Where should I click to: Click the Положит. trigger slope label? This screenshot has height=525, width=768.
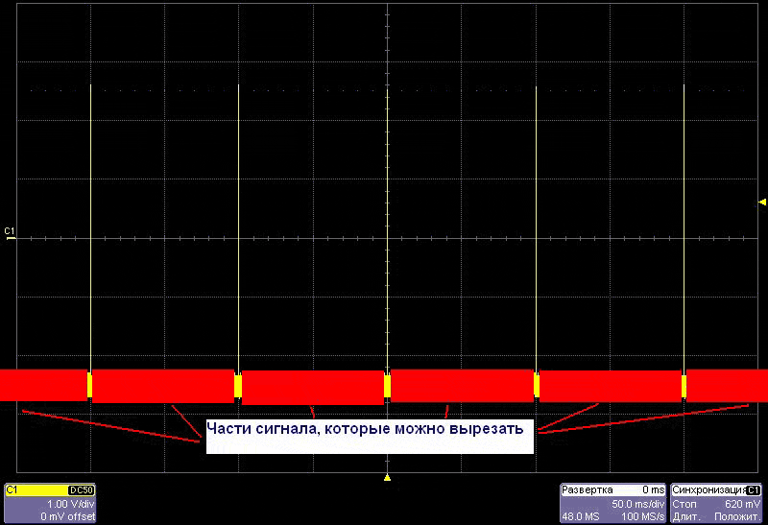point(740,516)
